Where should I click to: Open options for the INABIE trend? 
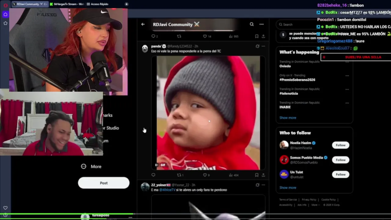point(347,103)
